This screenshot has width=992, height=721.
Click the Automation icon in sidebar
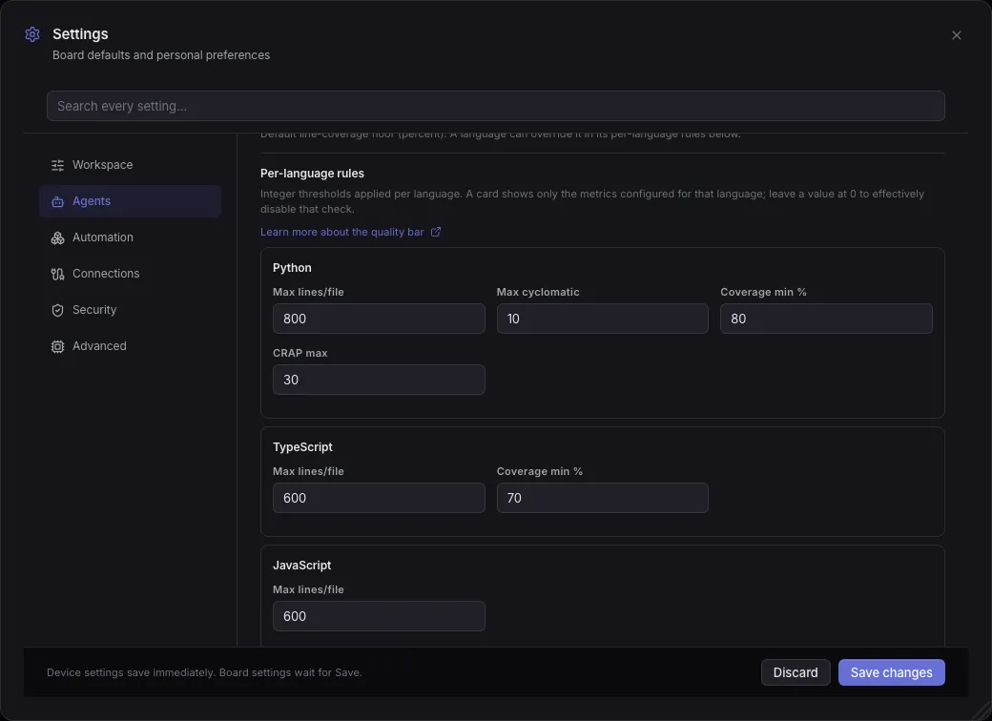tap(57, 237)
